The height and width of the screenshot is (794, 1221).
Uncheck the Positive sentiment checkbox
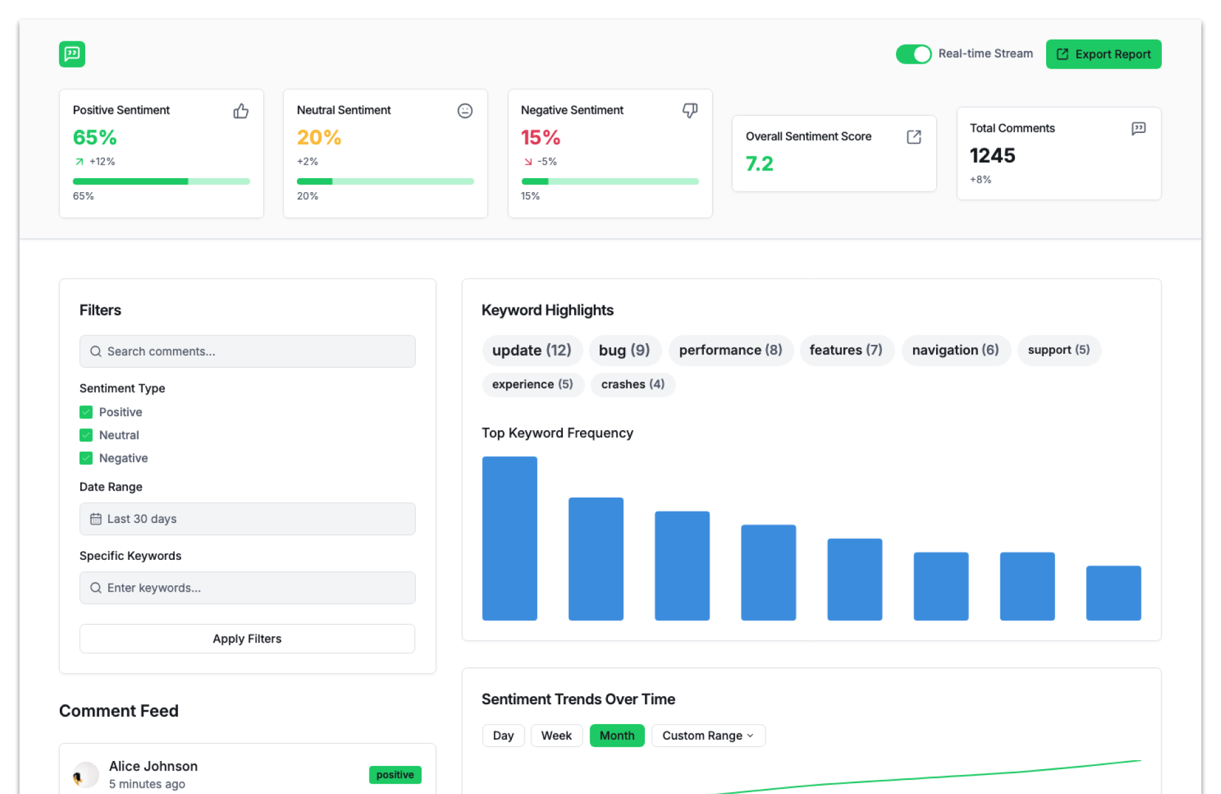coord(86,412)
